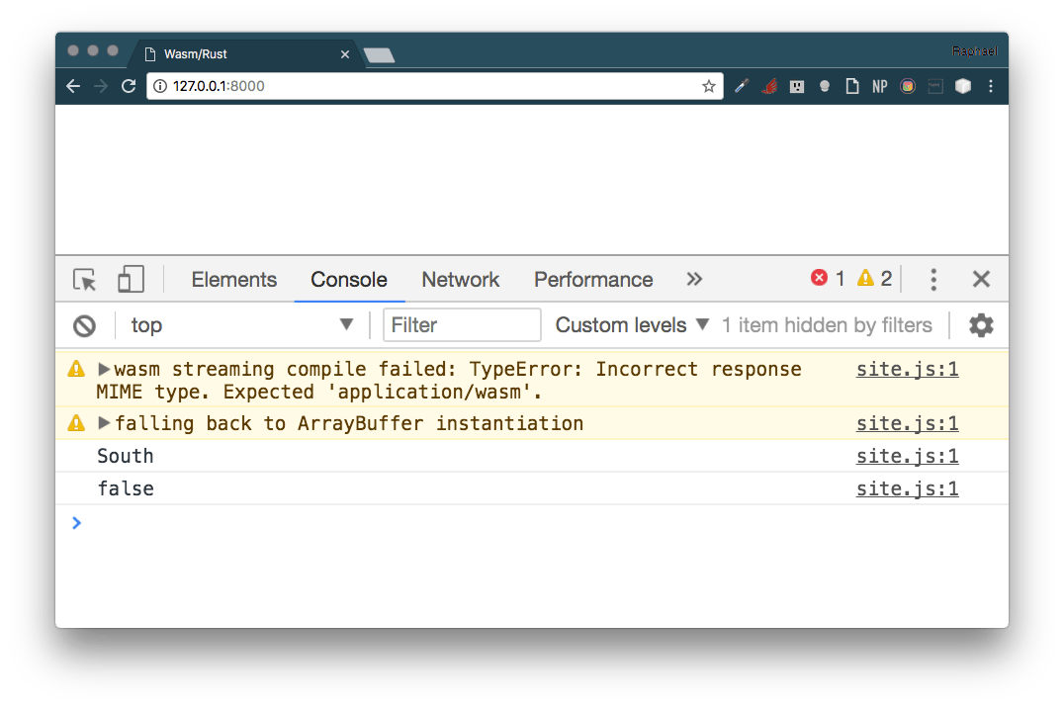Viewport: 1064px width, 707px height.
Task: Open the site.js:1 link beside South
Action: pyautogui.click(x=907, y=455)
